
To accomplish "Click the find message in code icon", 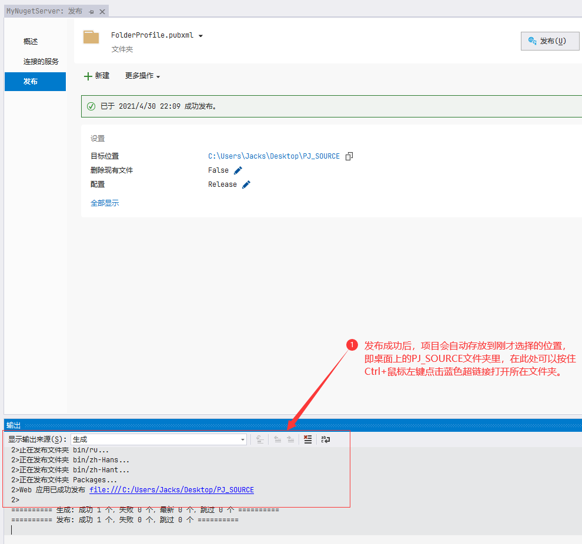I will (x=260, y=439).
